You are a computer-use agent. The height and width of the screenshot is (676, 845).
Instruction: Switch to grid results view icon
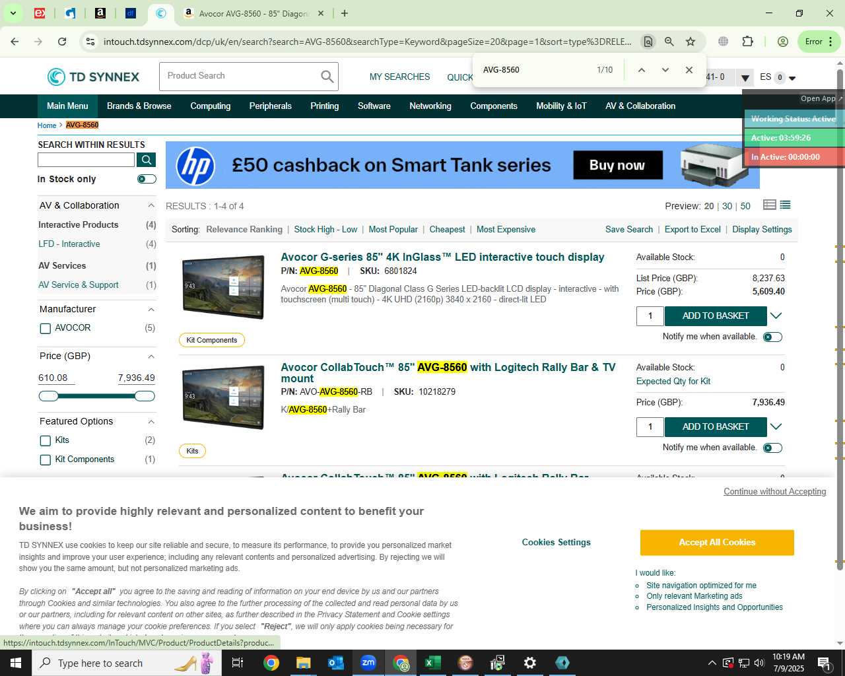pyautogui.click(x=770, y=205)
